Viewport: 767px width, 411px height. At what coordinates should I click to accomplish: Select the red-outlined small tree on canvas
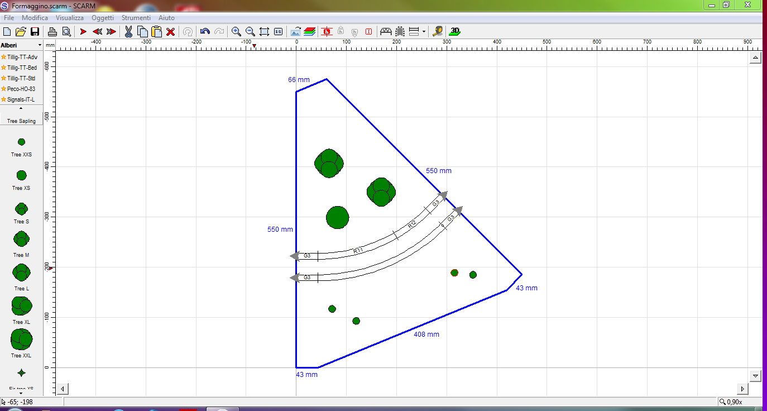pyautogui.click(x=454, y=273)
